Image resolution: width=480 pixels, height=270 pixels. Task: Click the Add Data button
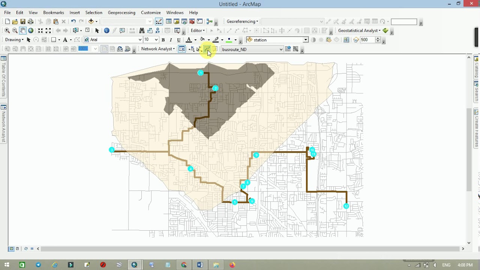coord(91,21)
